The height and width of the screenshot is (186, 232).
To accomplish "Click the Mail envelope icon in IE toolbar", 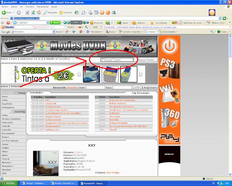I will pyautogui.click(x=83, y=13).
